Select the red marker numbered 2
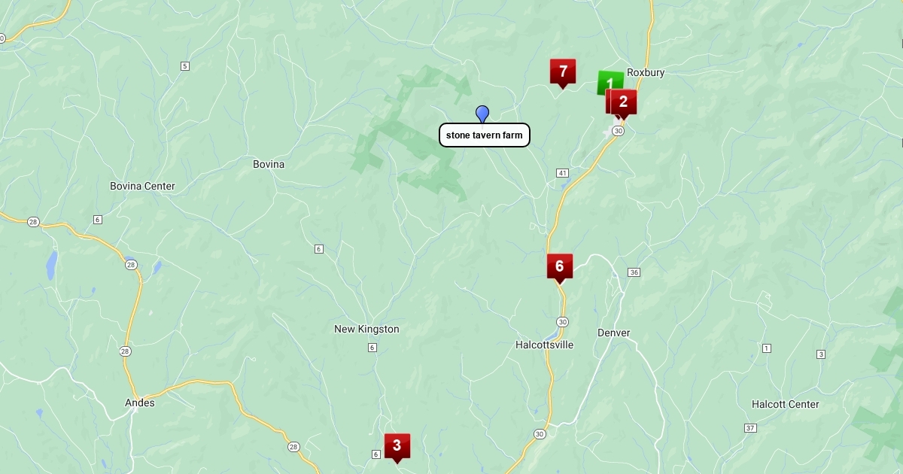Screen dimensions: 903x474 click(623, 102)
